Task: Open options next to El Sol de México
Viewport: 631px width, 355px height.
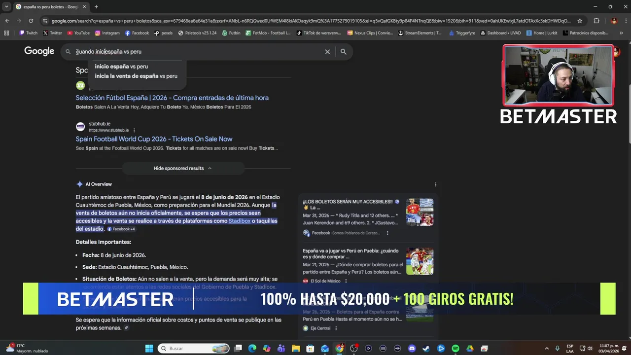Action: pyautogui.click(x=346, y=281)
